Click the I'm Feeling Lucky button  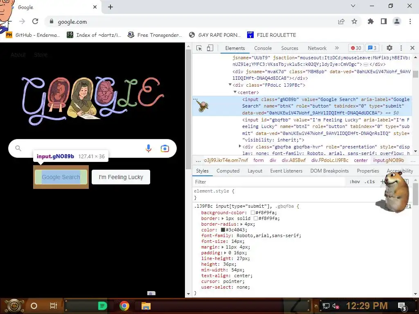pos(121,177)
